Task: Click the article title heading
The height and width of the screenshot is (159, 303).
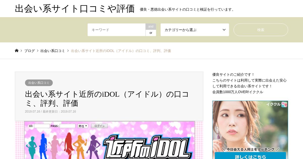Action: click(107, 98)
